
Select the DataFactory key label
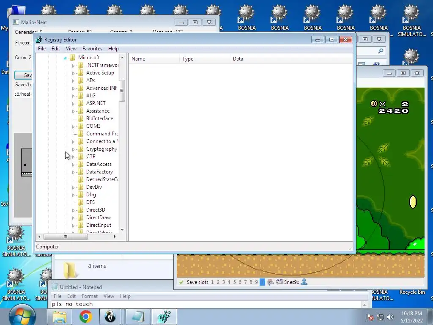click(99, 172)
